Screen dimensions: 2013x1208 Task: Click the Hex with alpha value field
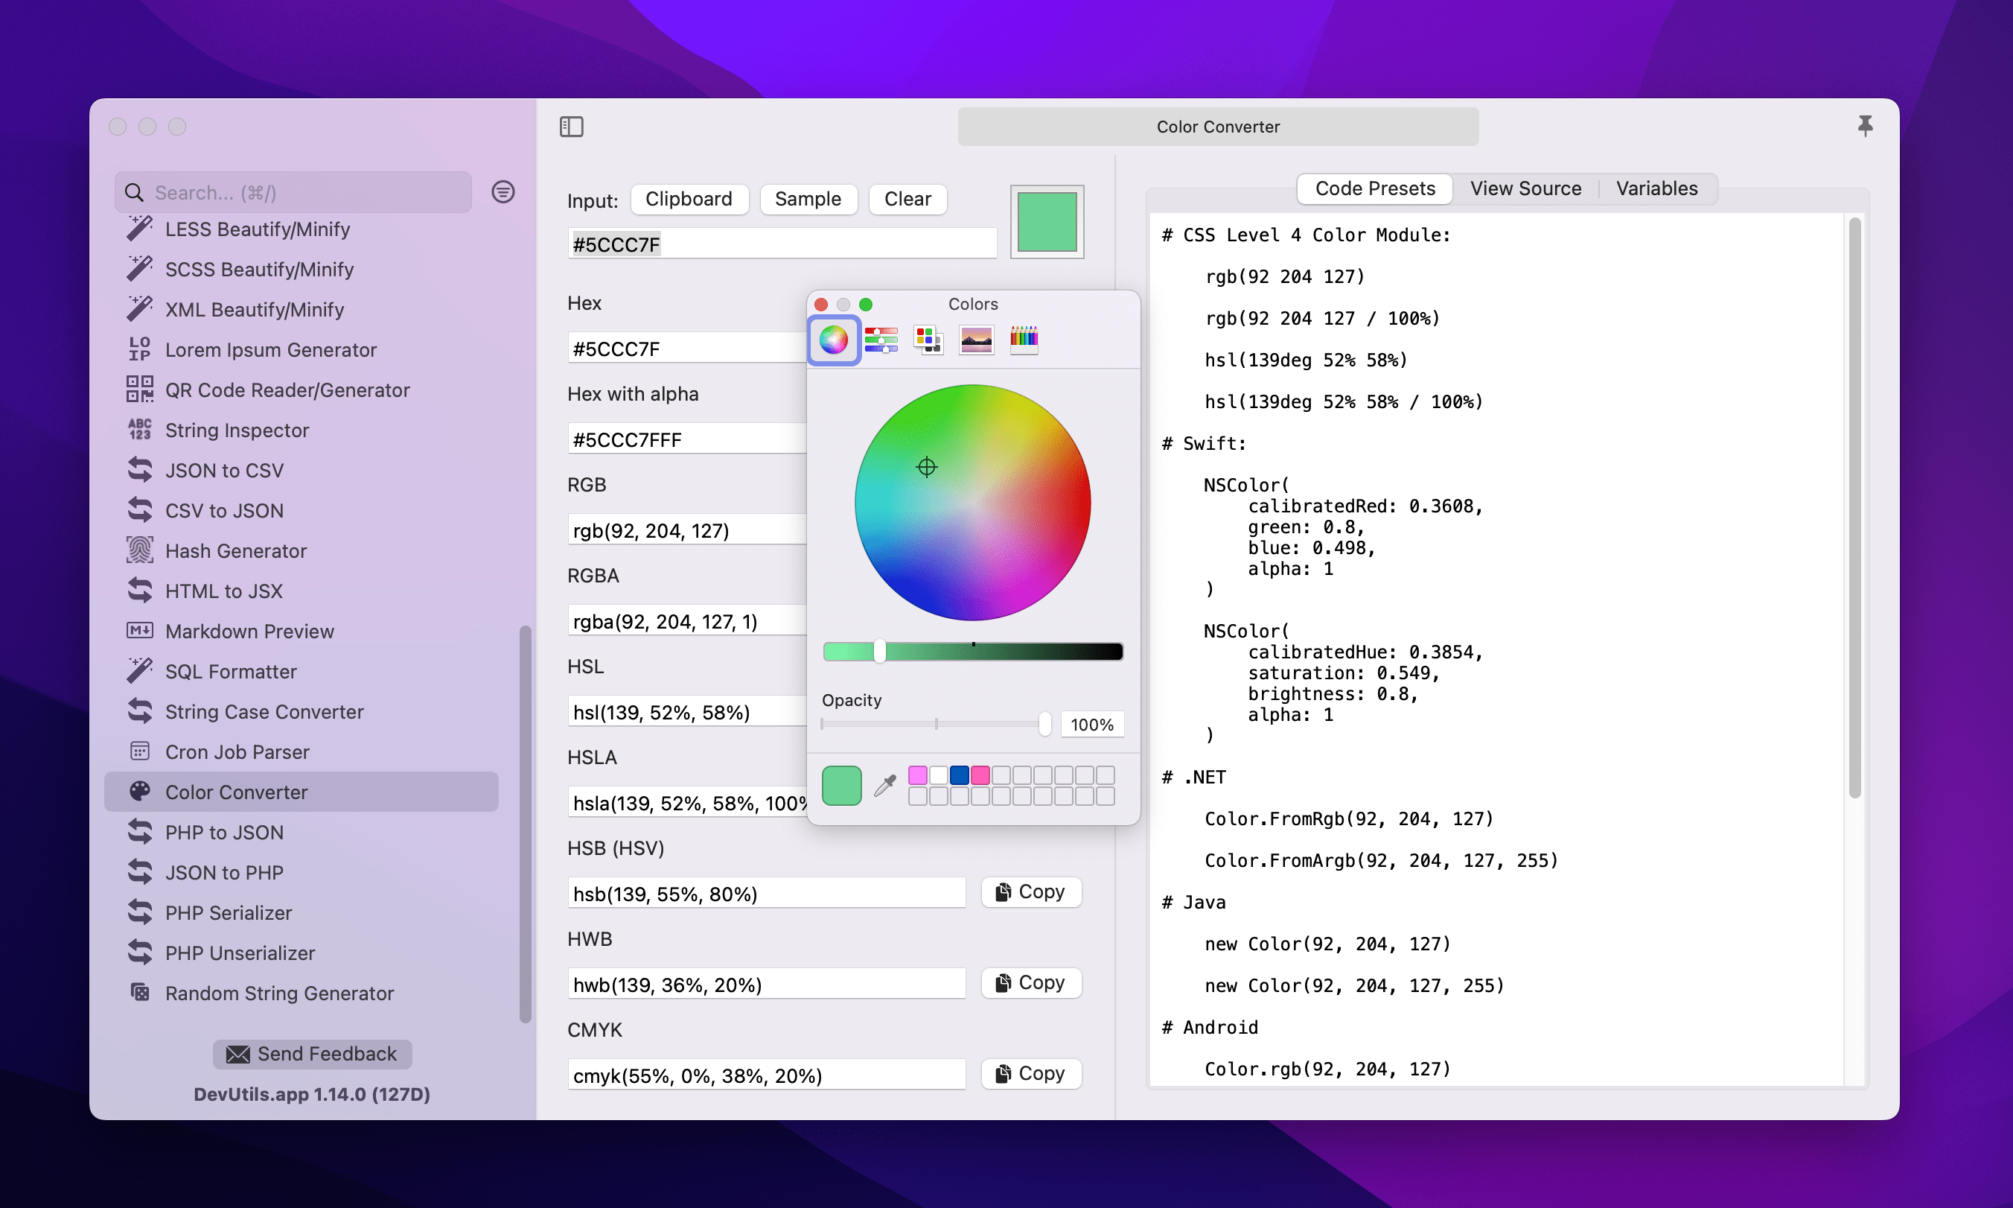tap(686, 439)
